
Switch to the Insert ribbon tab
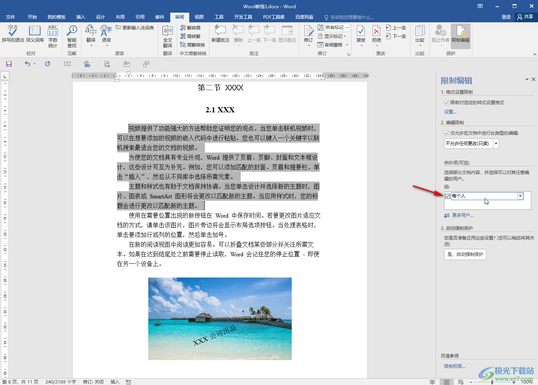click(80, 17)
